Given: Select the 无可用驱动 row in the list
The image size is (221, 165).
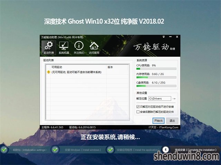Looking at the screenshot, I should pos(87,72).
